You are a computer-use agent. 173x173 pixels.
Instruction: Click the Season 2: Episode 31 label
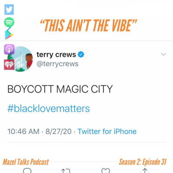point(143,162)
